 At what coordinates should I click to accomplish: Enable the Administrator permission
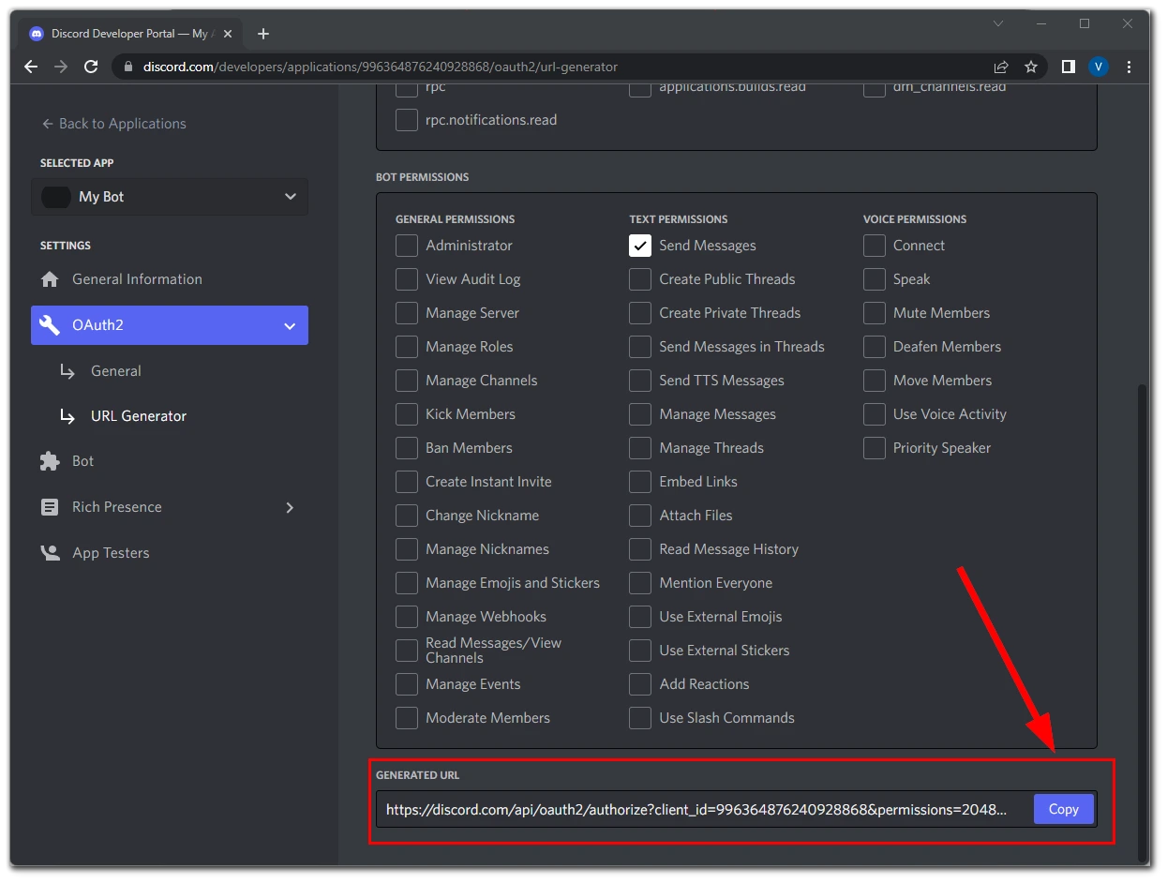tap(406, 245)
